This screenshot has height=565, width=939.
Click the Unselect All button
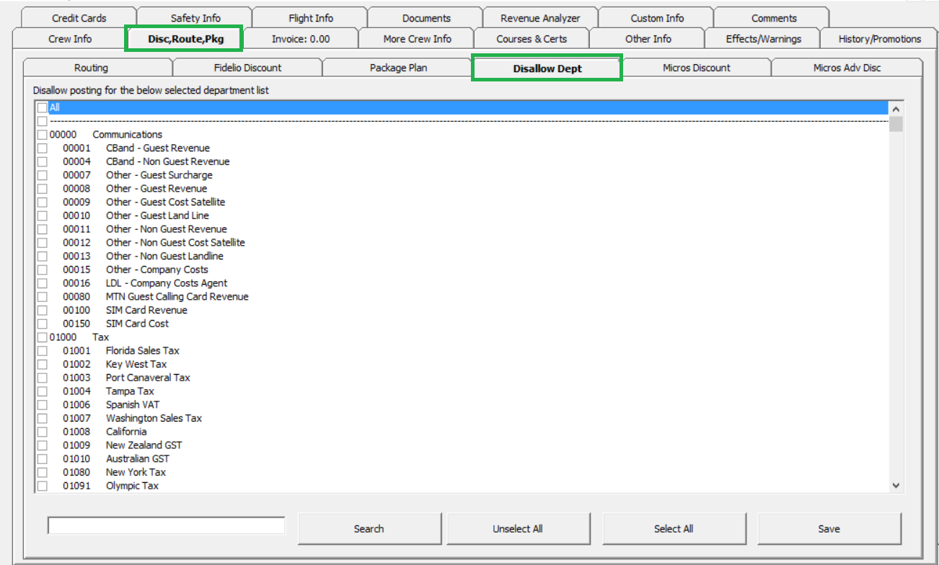point(519,528)
